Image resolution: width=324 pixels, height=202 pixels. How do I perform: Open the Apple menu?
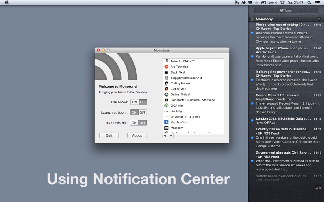point(6,3)
